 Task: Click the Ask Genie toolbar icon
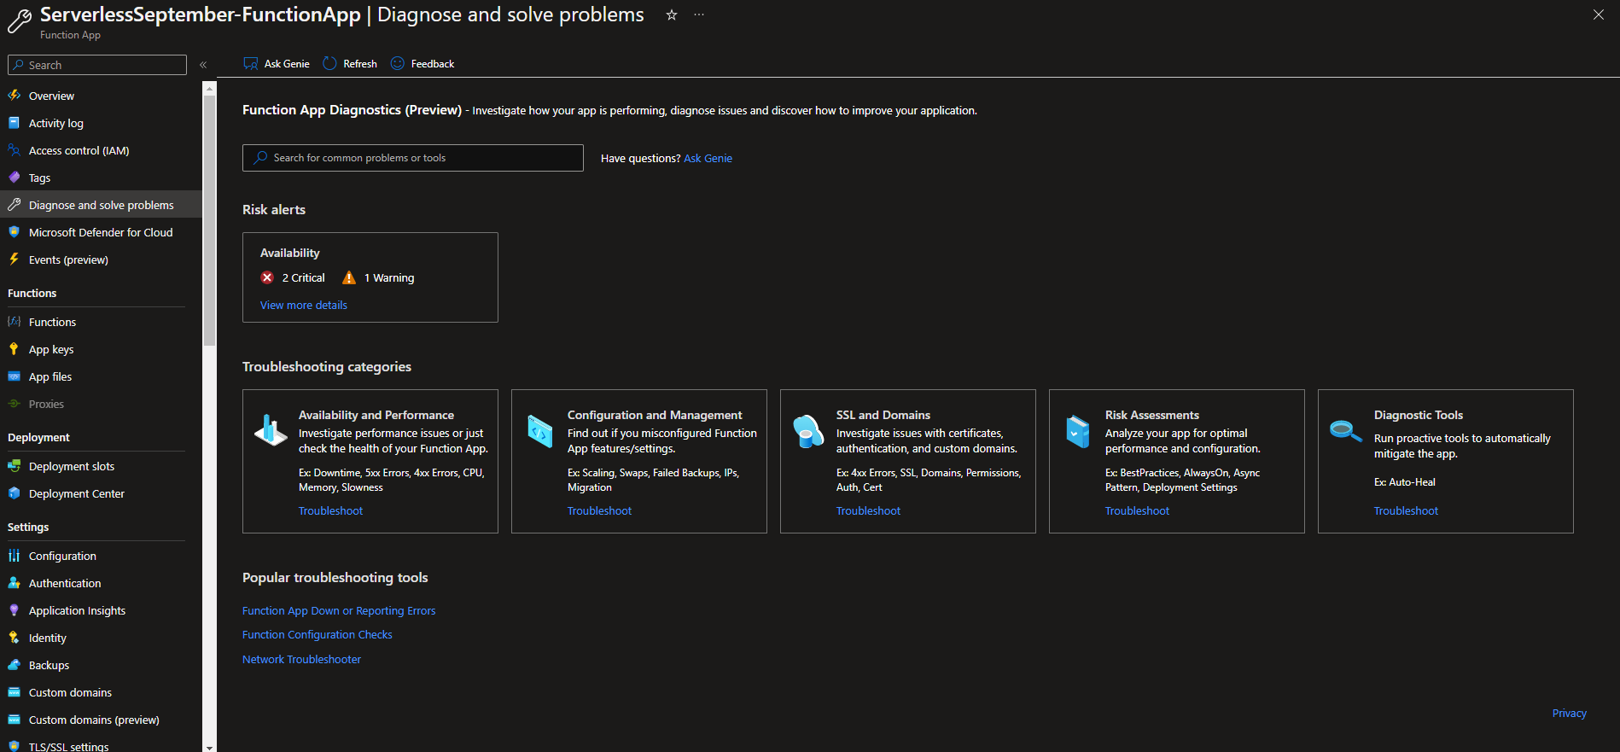(251, 64)
